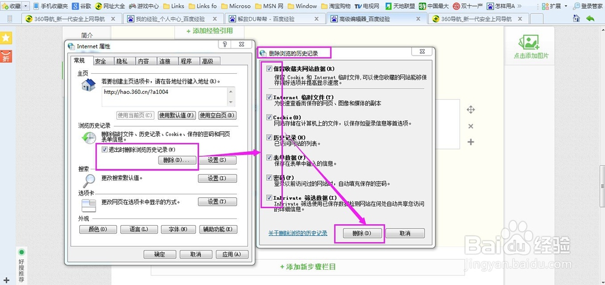Toggle the Cookie checkbox
Viewport: 605px width, 285px height.
[x=269, y=117]
